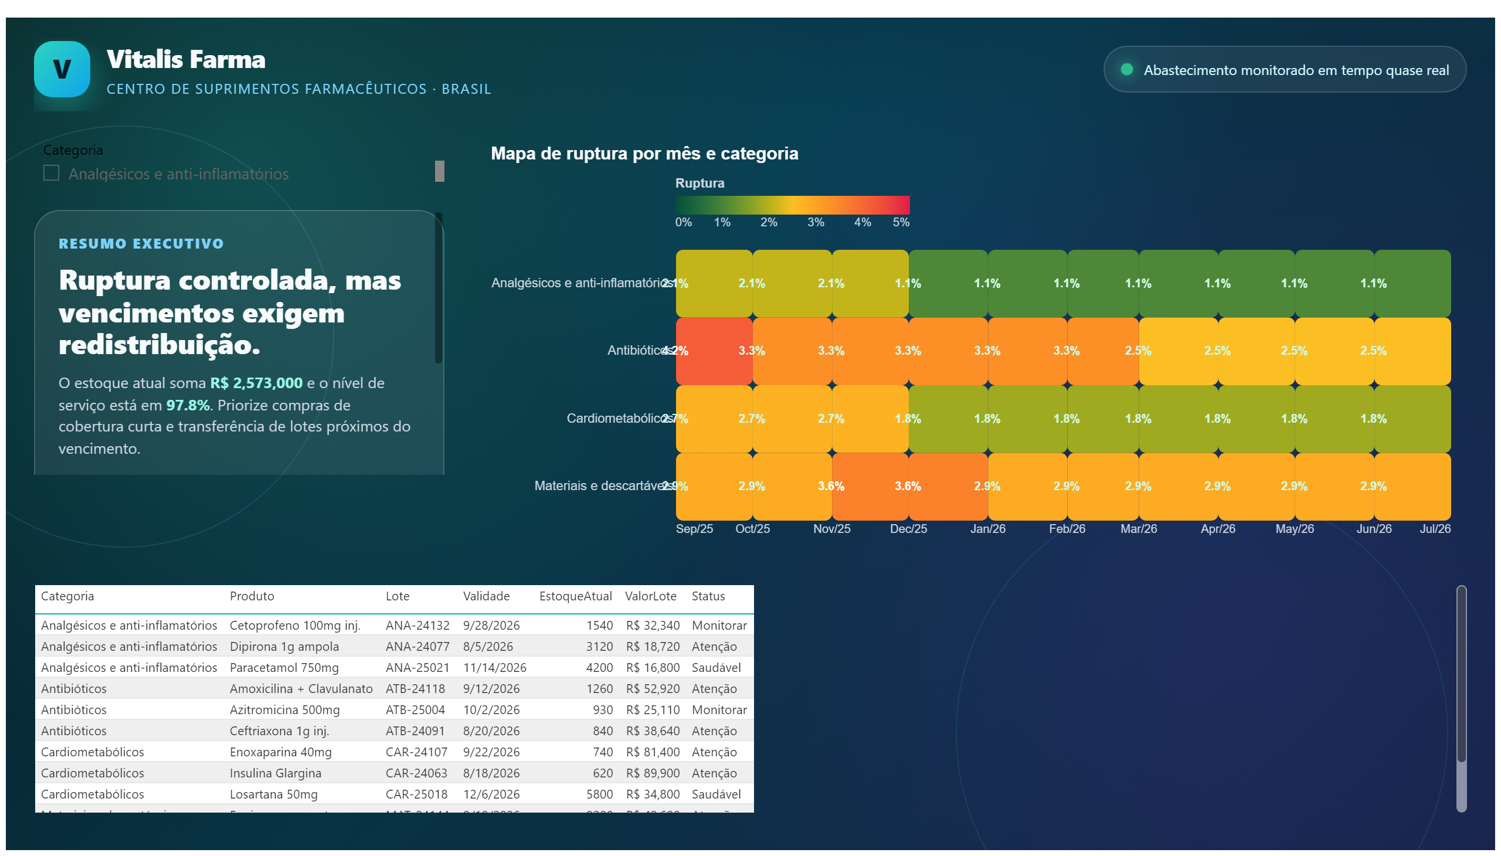The height and width of the screenshot is (856, 1501).
Task: Select the ATB-24118 lot cell
Action: pyautogui.click(x=415, y=688)
